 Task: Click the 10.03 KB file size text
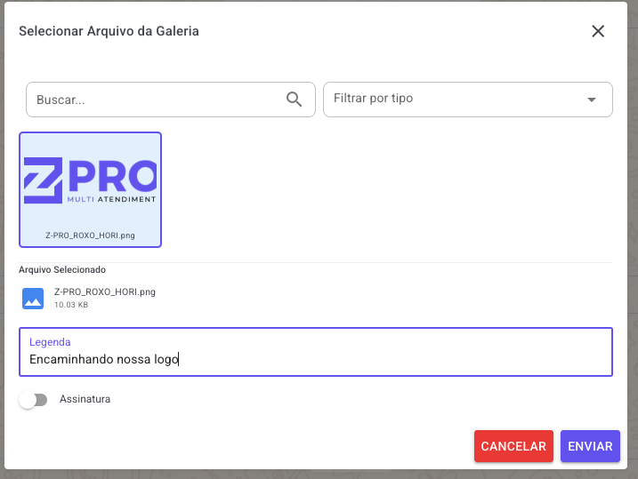[71, 305]
